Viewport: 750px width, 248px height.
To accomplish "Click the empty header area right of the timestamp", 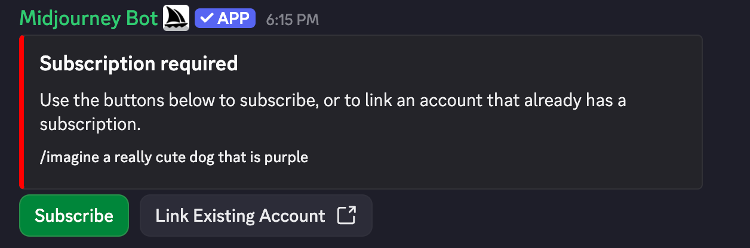I will [525, 20].
